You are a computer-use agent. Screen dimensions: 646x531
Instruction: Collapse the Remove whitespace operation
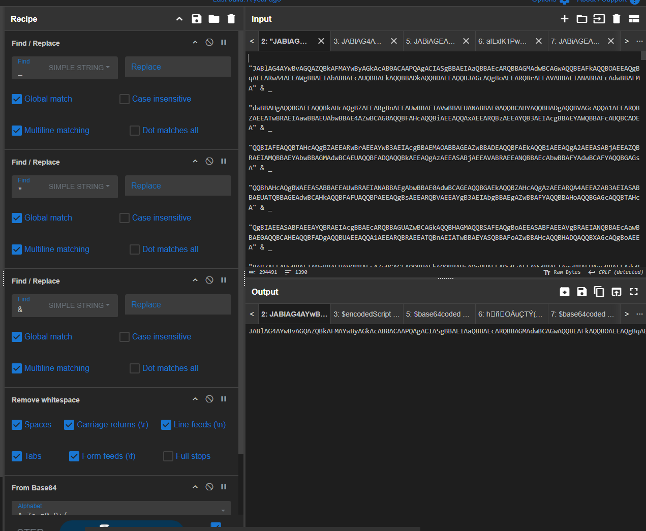[x=195, y=399]
